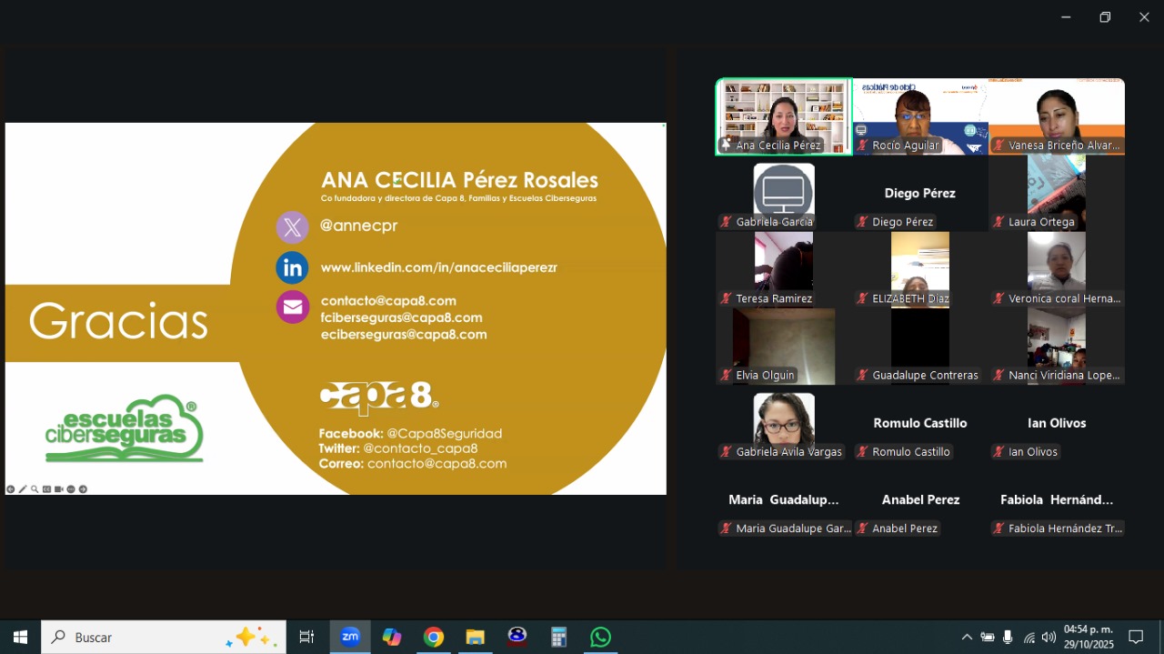Click the Escuelas Ciberseguras logo

coord(125,428)
